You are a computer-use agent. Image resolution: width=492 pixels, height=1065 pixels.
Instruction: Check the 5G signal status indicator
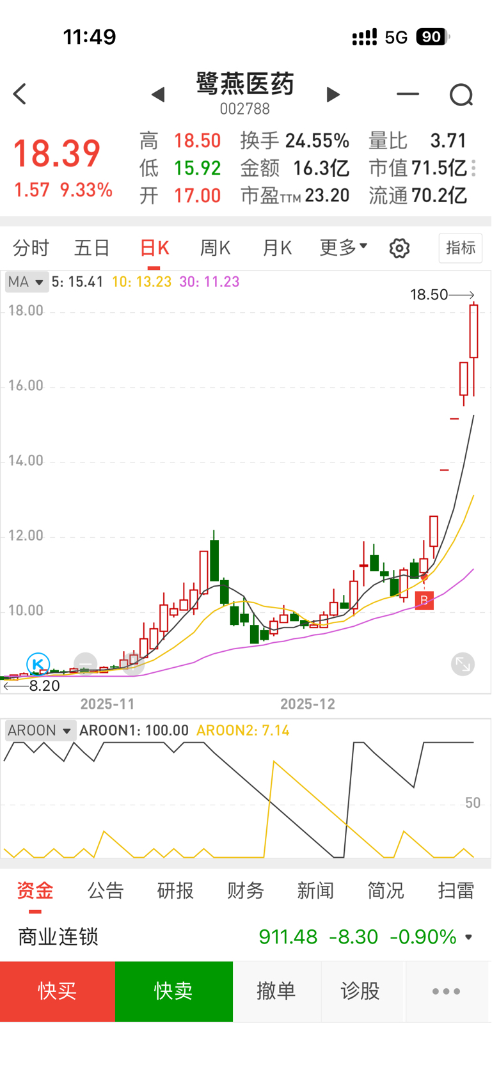(x=396, y=37)
